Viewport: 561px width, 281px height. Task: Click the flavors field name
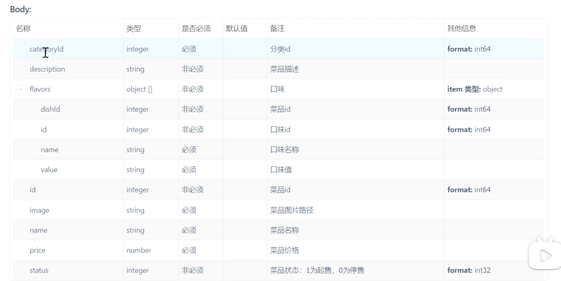coord(40,89)
